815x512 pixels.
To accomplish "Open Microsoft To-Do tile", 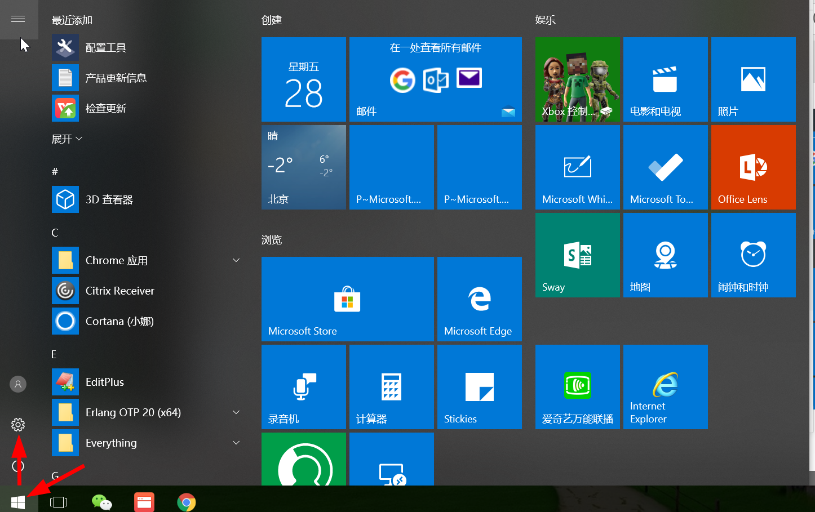I will tap(666, 167).
